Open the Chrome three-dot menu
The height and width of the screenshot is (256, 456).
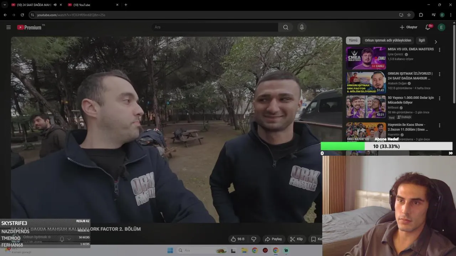pos(451,15)
